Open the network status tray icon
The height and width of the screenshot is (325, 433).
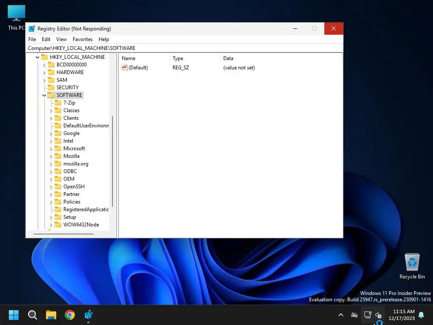click(x=367, y=315)
